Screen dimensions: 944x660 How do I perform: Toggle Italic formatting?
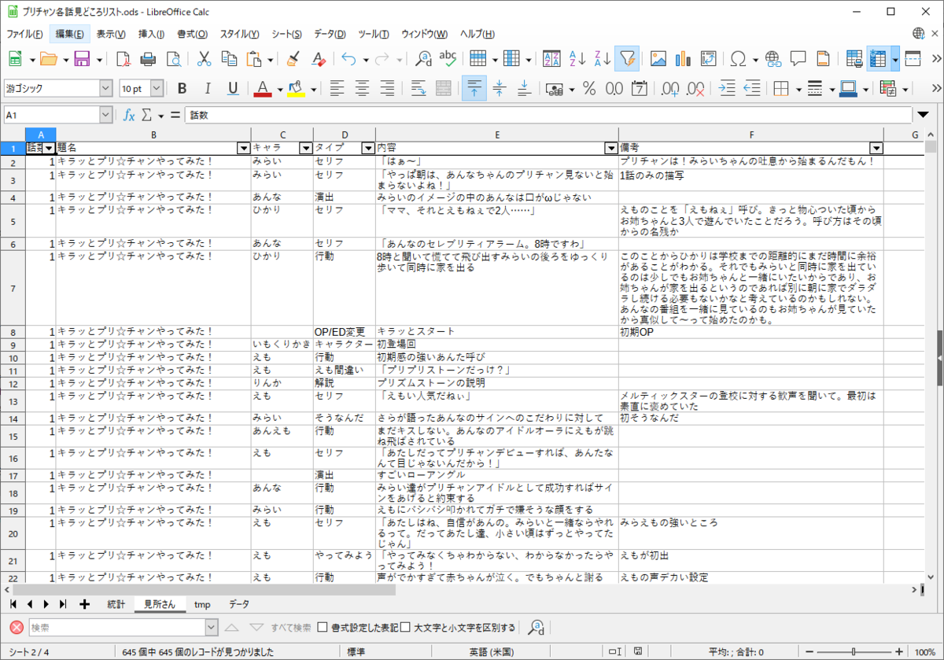(207, 88)
